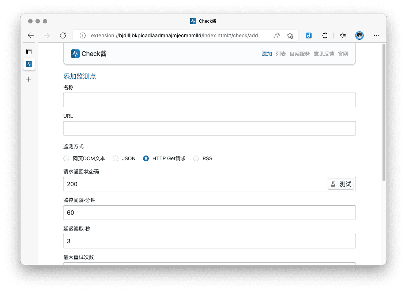407x292 pixels.
Task: Select the 网页DOM文本 radio option
Action: pos(66,158)
